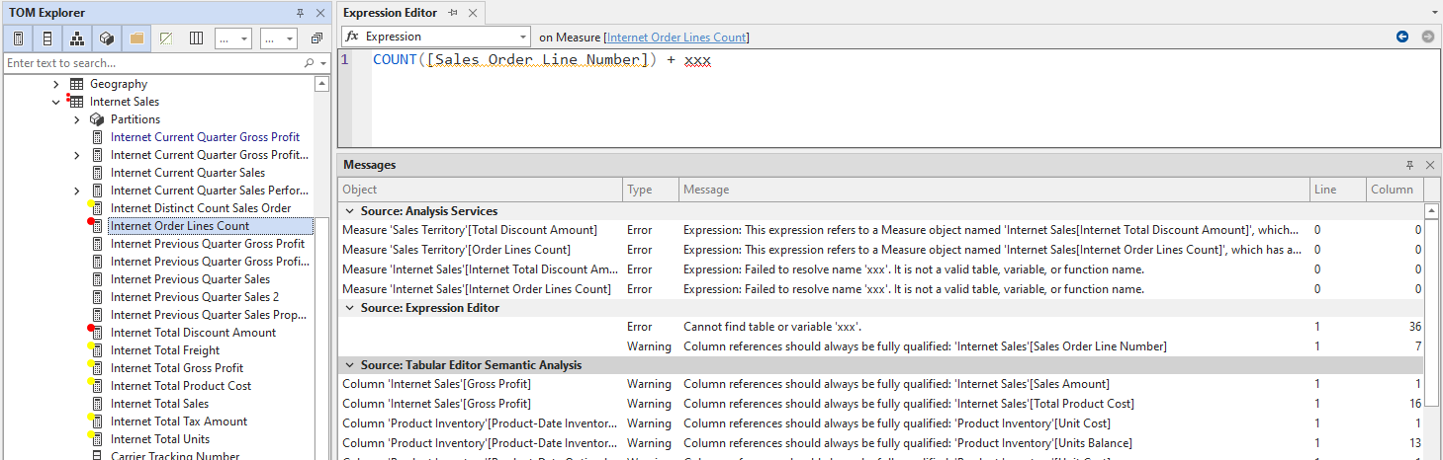1443x460 pixels.
Task: Click the info columns toolbar icon
Action: (196, 38)
